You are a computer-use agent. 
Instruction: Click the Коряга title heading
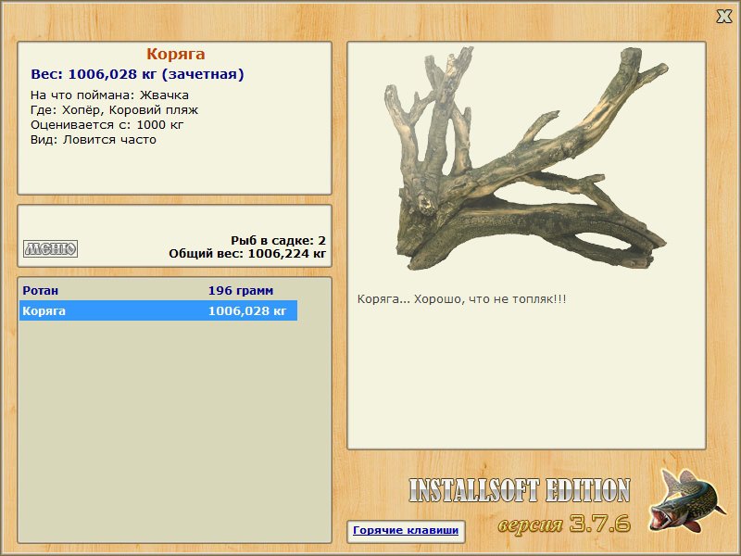click(x=176, y=54)
